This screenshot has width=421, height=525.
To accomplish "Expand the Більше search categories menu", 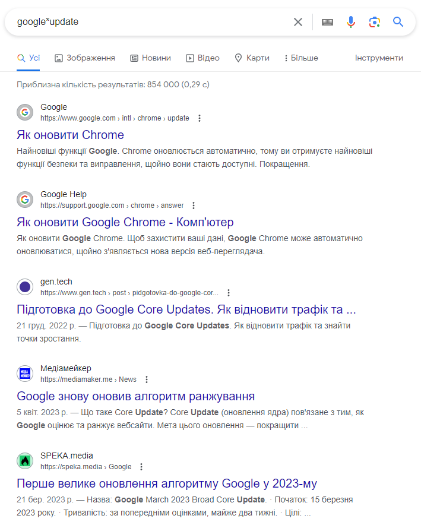I will 301,58.
